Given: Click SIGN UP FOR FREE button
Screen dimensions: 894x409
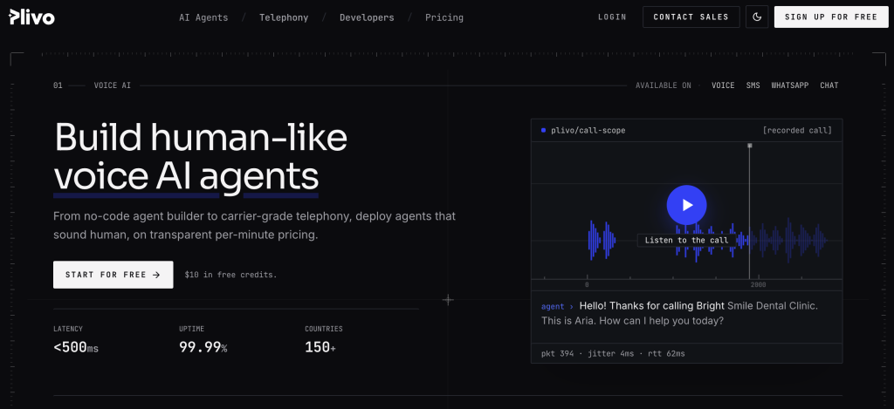Looking at the screenshot, I should [831, 17].
